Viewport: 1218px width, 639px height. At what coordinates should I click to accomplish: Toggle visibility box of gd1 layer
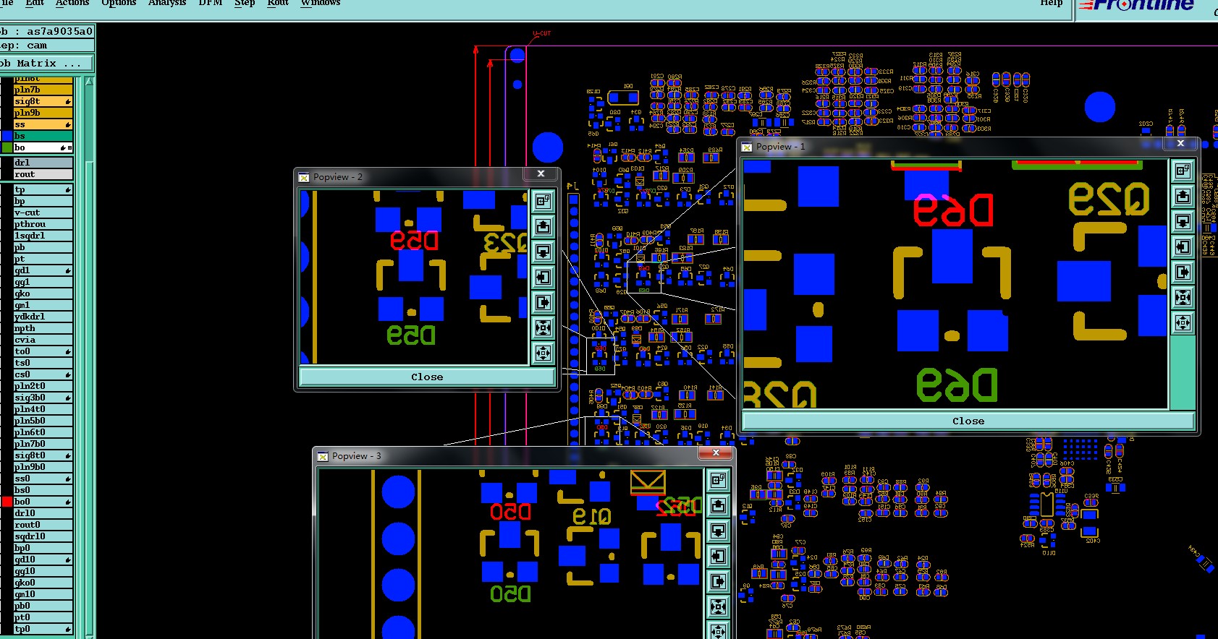(7, 270)
